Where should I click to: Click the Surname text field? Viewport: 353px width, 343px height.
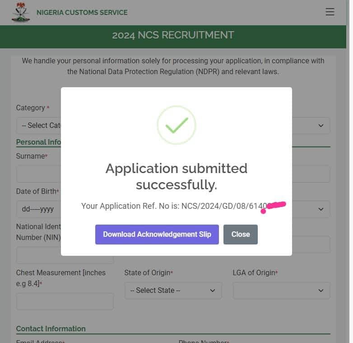pos(38,174)
